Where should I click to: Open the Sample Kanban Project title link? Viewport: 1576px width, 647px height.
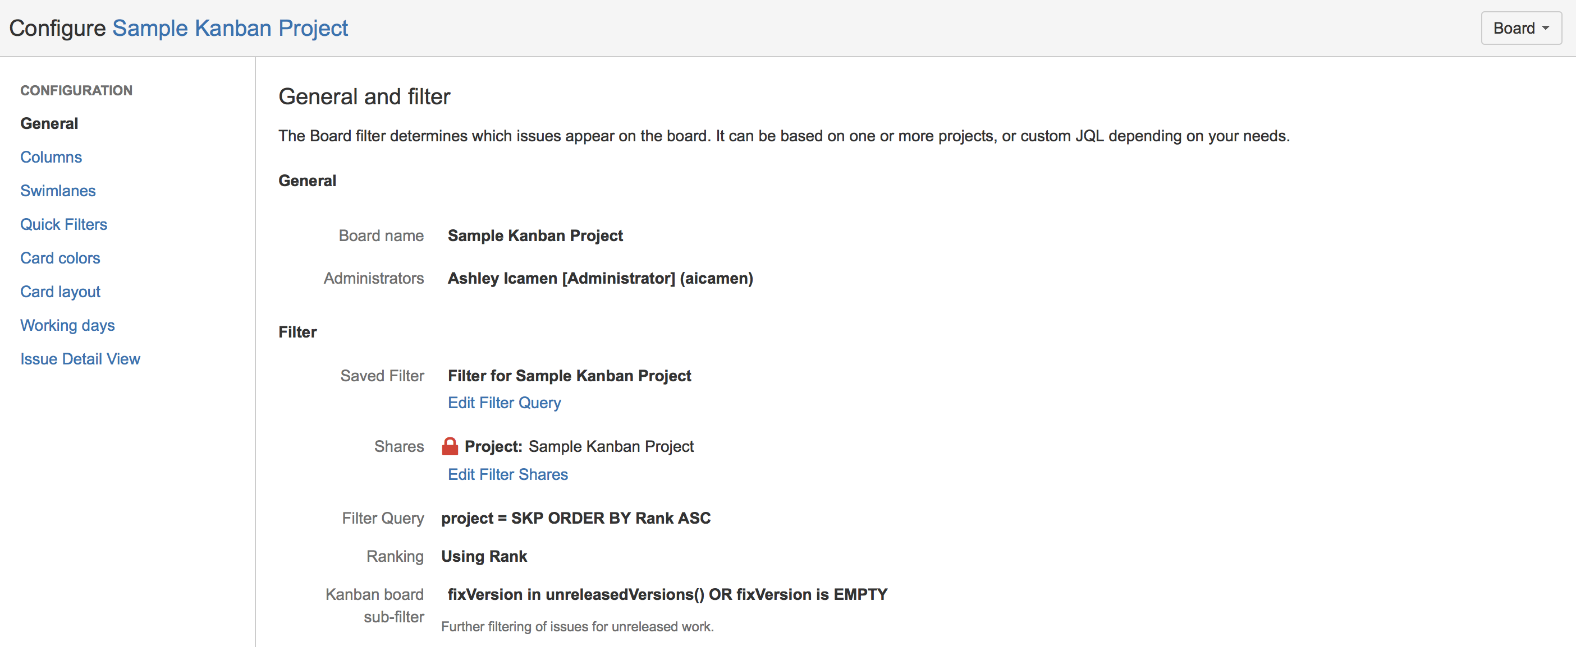tap(230, 28)
